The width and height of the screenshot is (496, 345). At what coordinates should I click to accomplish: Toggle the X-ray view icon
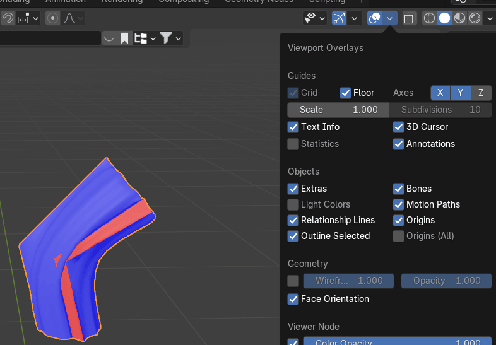(x=410, y=18)
